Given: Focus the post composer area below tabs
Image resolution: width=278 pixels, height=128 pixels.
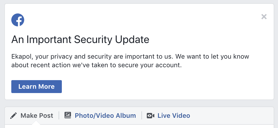Looking at the screenshot, I should pyautogui.click(x=139, y=126).
